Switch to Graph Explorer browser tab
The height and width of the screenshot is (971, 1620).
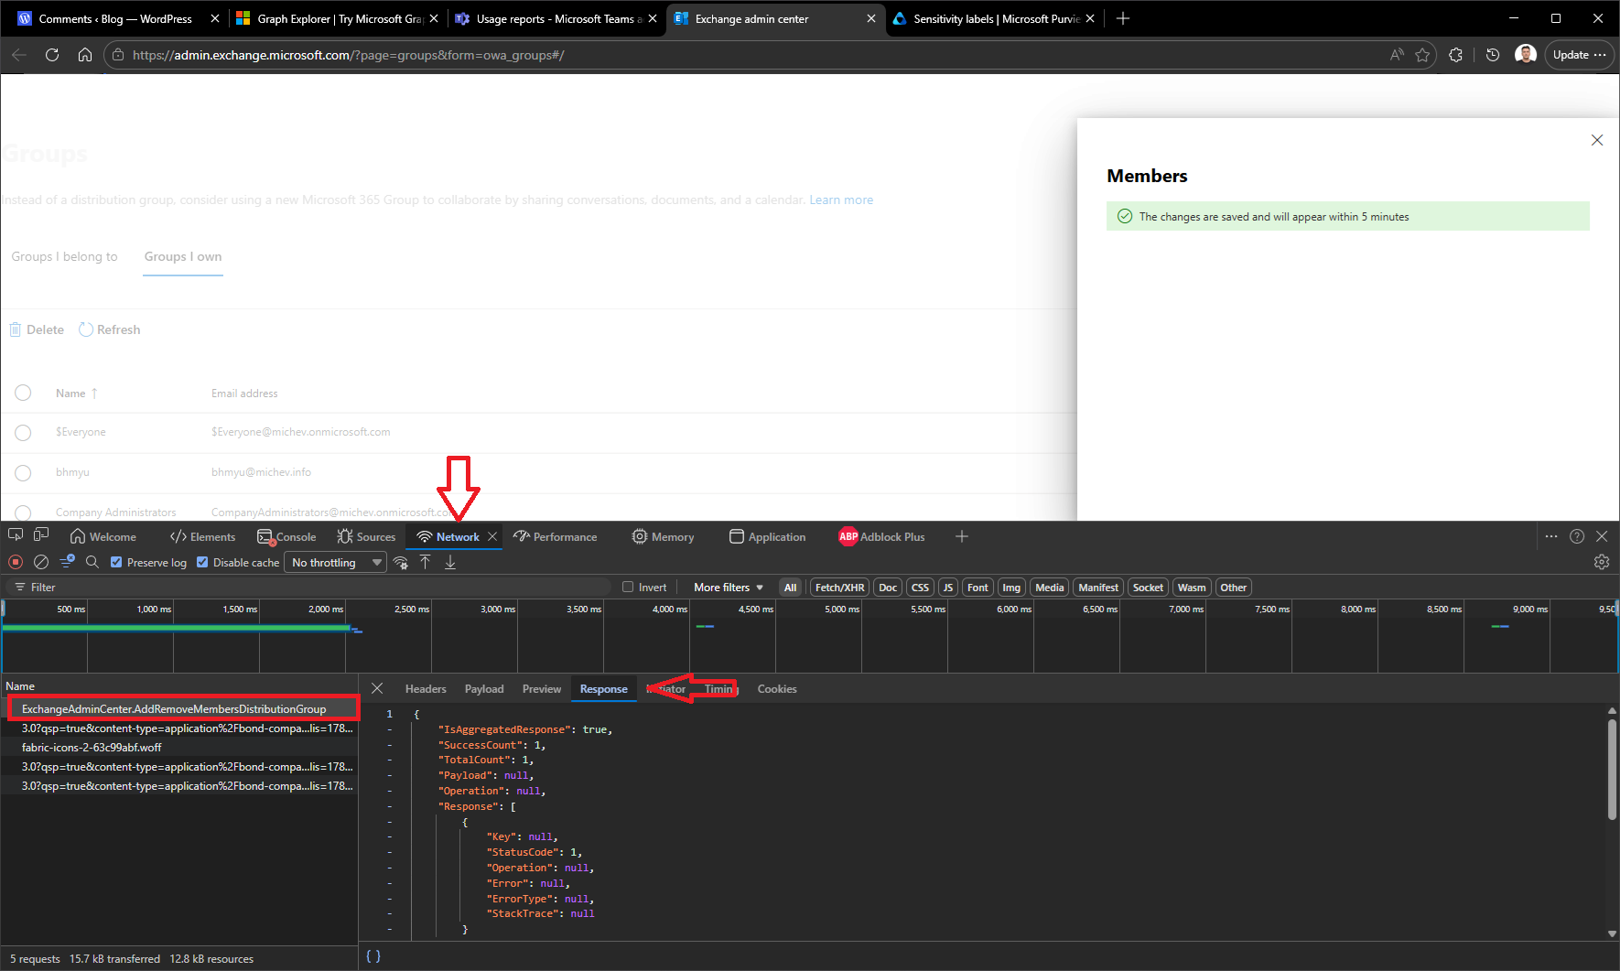pos(338,18)
